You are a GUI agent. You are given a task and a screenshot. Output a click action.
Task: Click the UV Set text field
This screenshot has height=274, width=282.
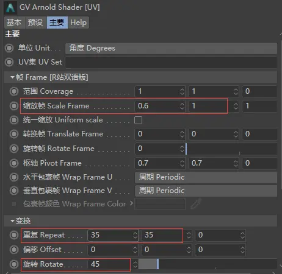click(171, 62)
